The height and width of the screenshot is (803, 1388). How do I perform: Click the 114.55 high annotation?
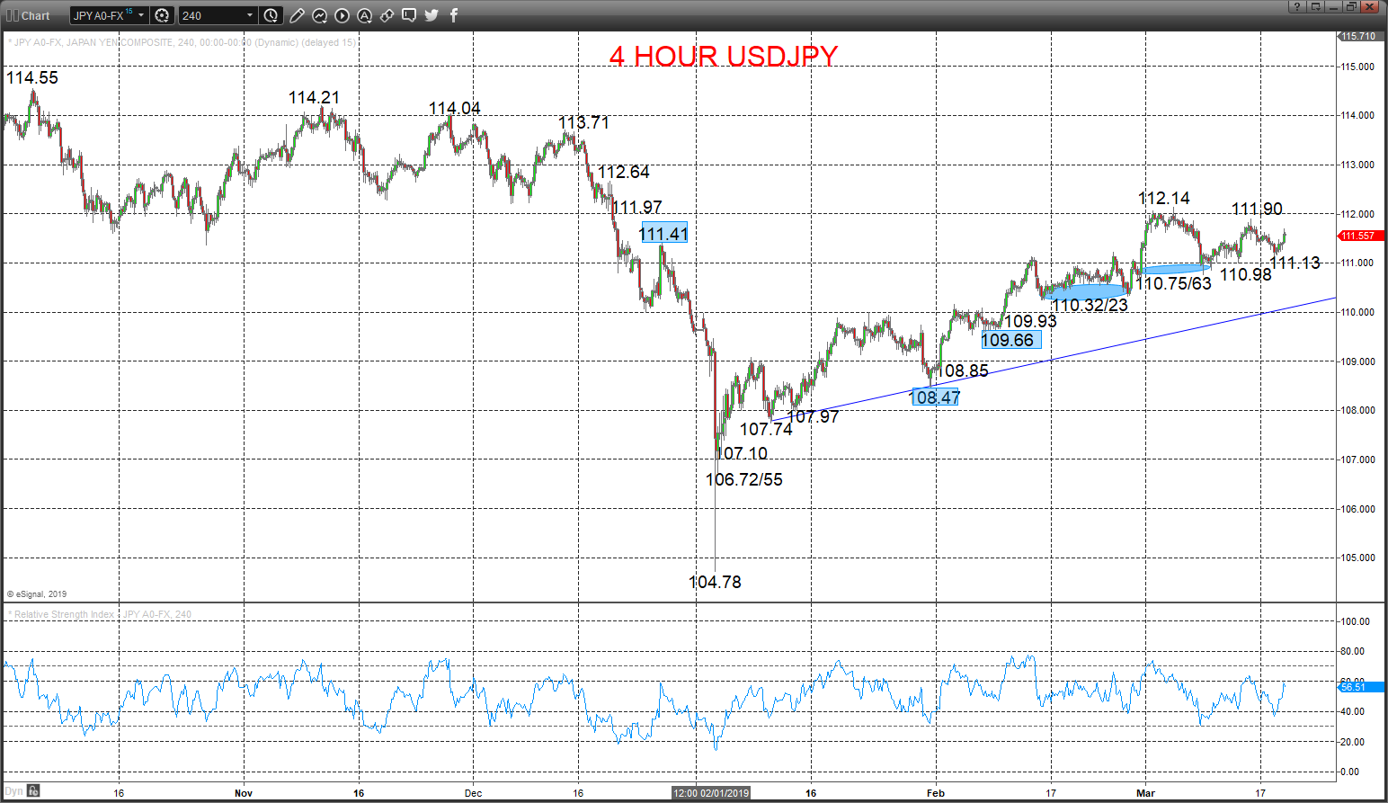pos(32,77)
